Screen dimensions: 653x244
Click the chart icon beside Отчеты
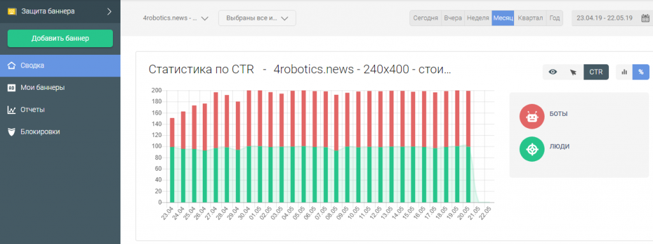coord(11,110)
